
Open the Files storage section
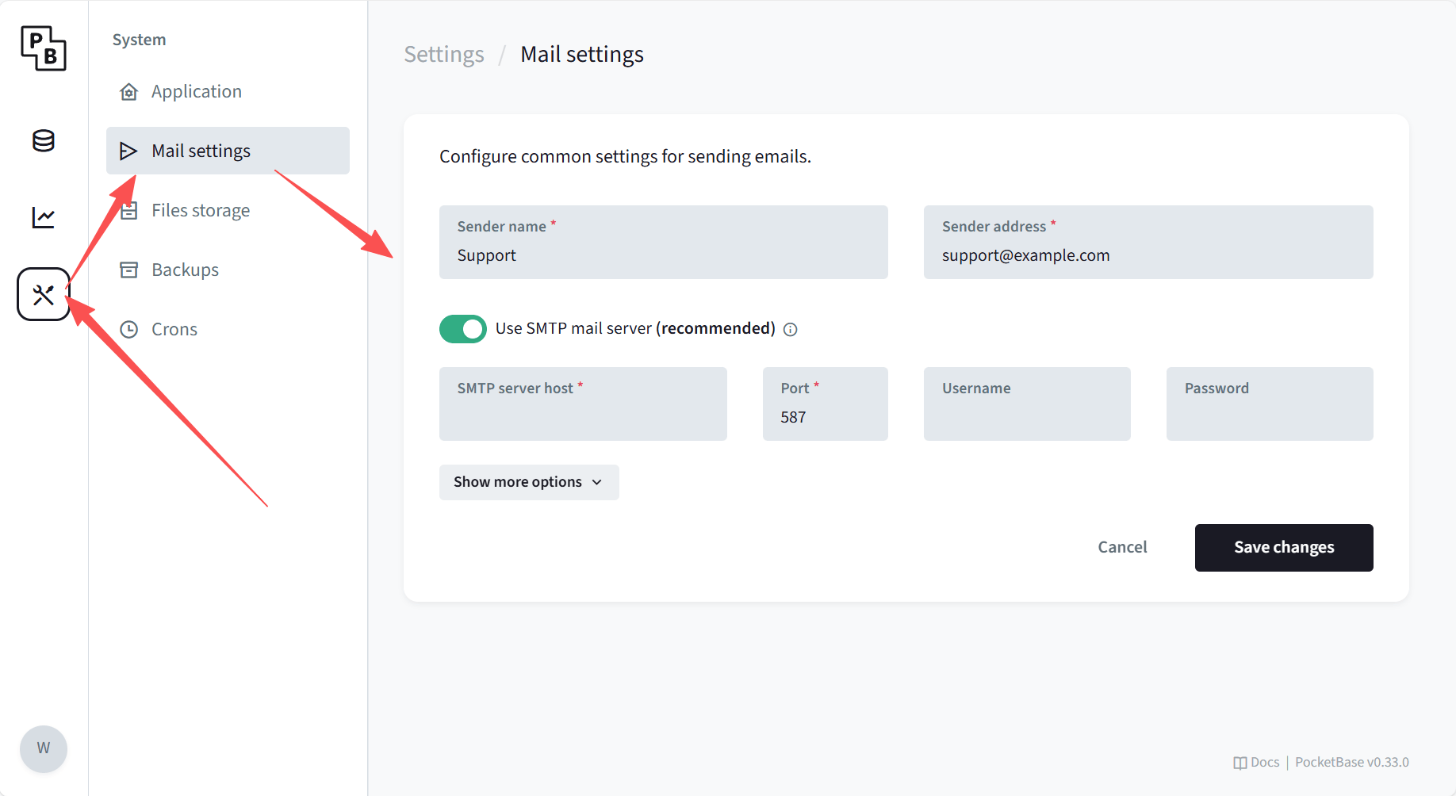[x=201, y=210]
